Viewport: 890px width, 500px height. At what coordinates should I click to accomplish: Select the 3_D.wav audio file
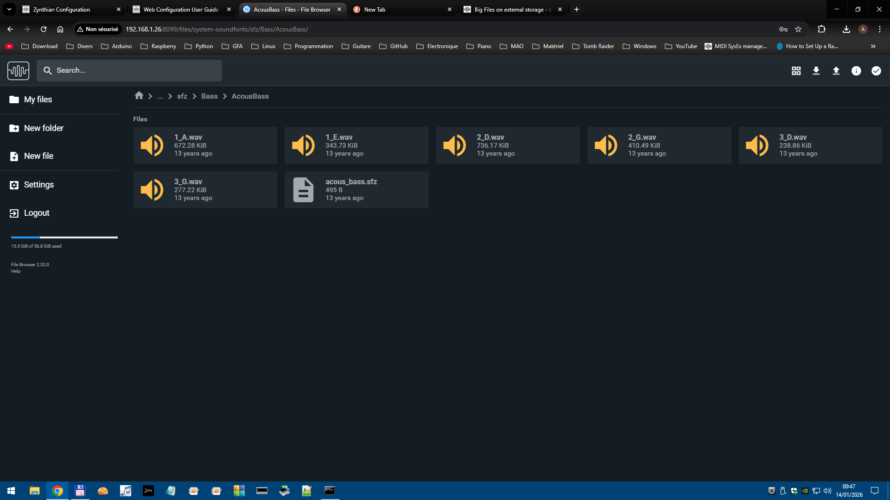tap(810, 145)
